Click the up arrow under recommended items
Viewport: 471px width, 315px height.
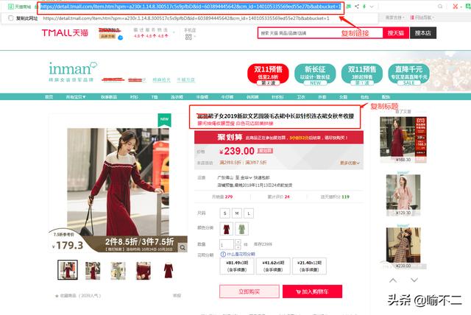[393, 280]
